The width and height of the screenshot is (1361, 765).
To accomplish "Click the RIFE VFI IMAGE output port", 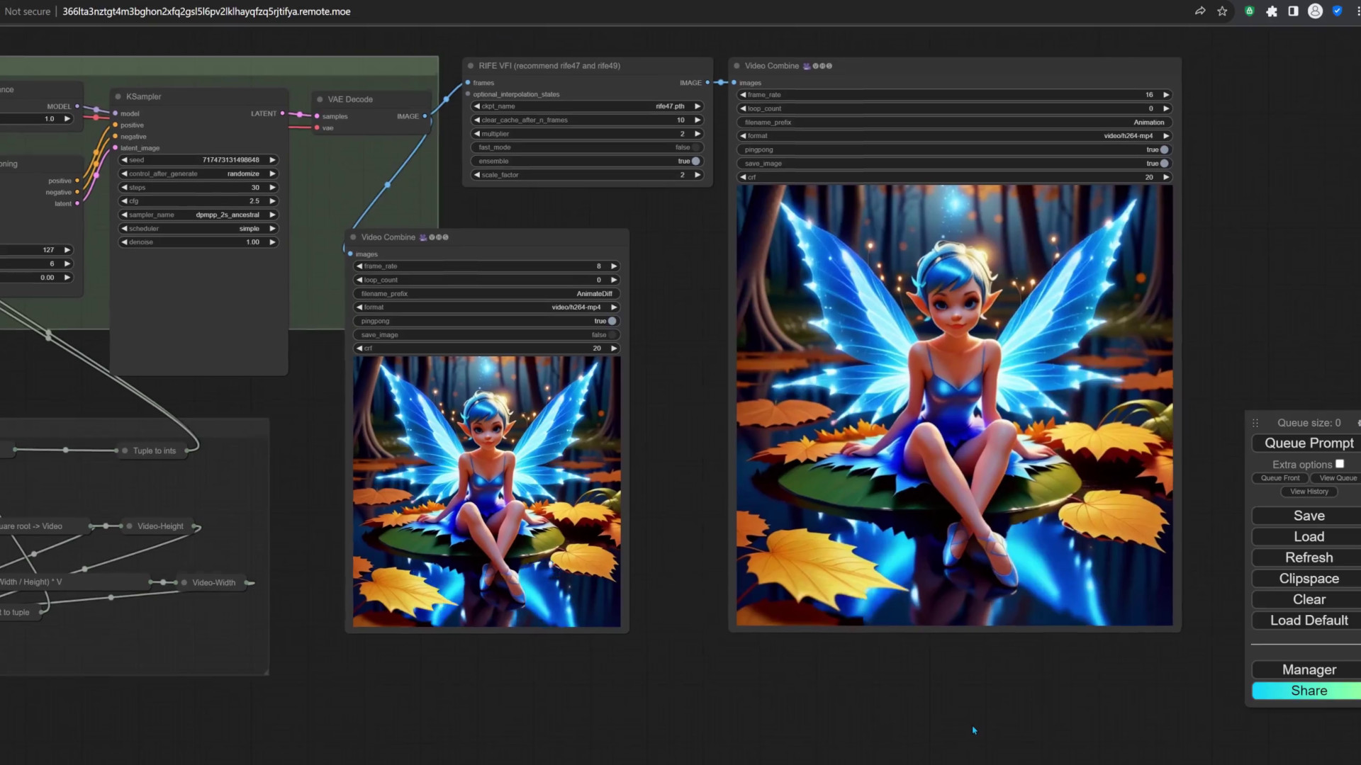I will [x=707, y=83].
